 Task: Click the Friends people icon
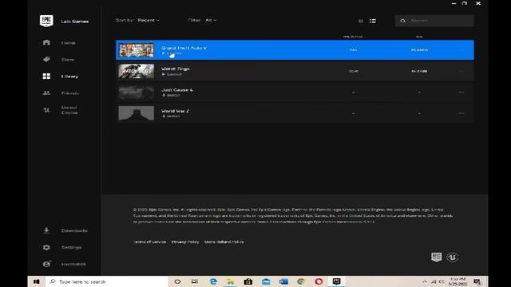click(46, 93)
